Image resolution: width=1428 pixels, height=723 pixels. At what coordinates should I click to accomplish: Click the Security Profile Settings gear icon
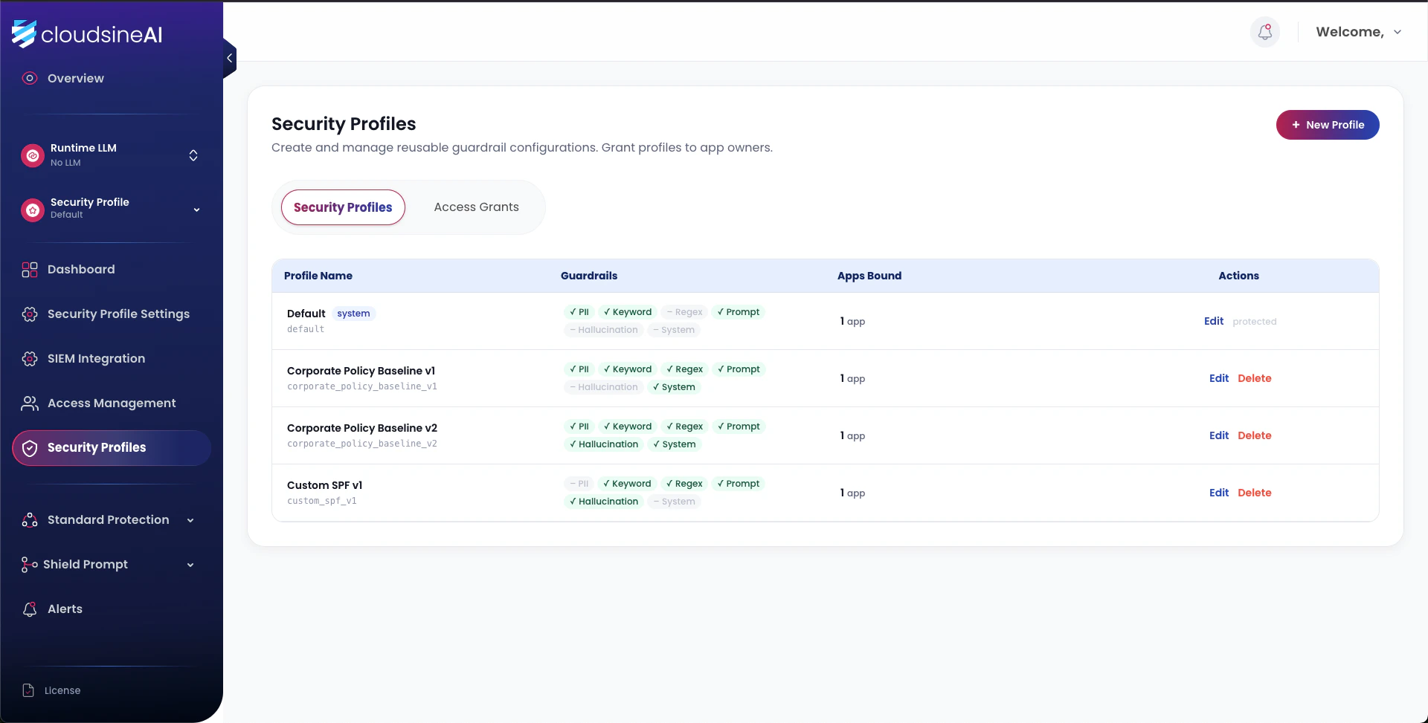pos(30,314)
